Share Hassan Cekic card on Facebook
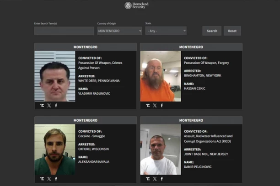This screenshot has width=280, height=186. [x=162, y=105]
